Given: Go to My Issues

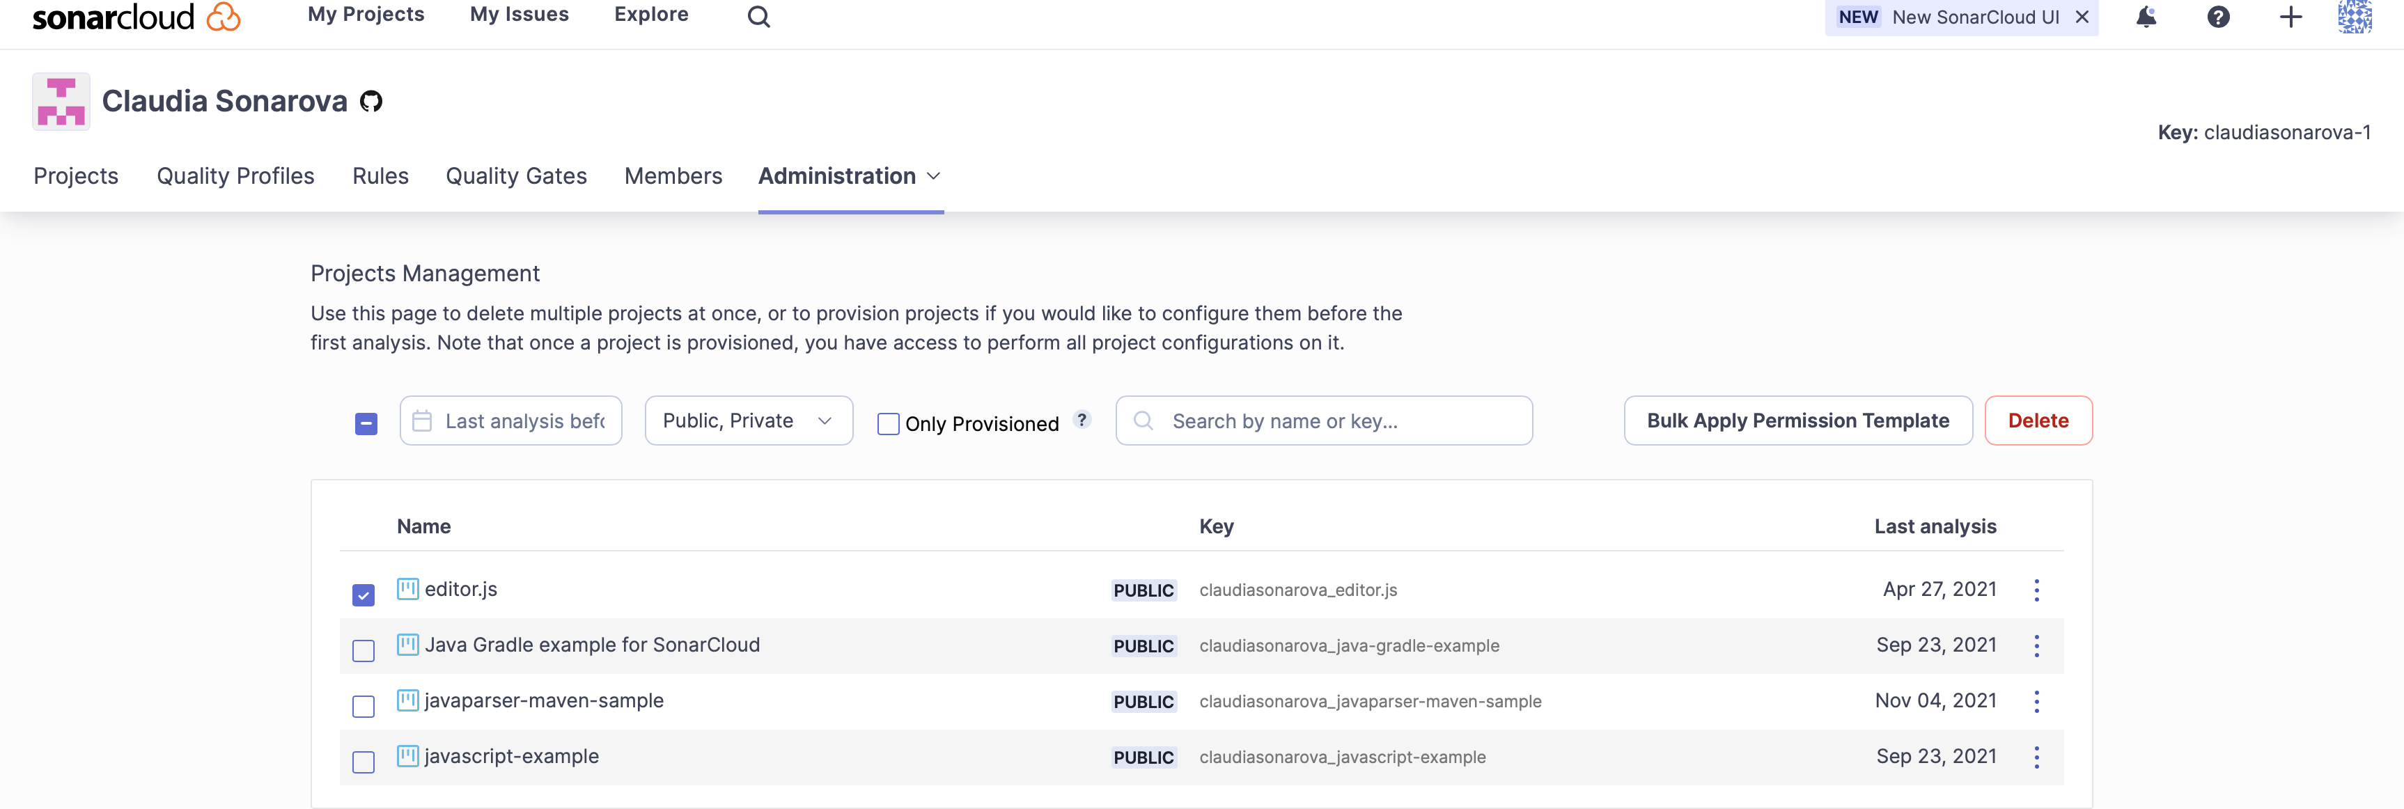Looking at the screenshot, I should pyautogui.click(x=519, y=15).
